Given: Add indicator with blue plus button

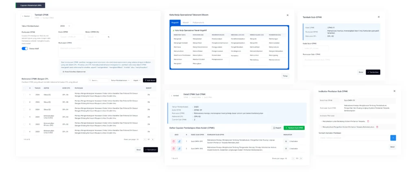Looking at the screenshot, I should (x=393, y=138).
